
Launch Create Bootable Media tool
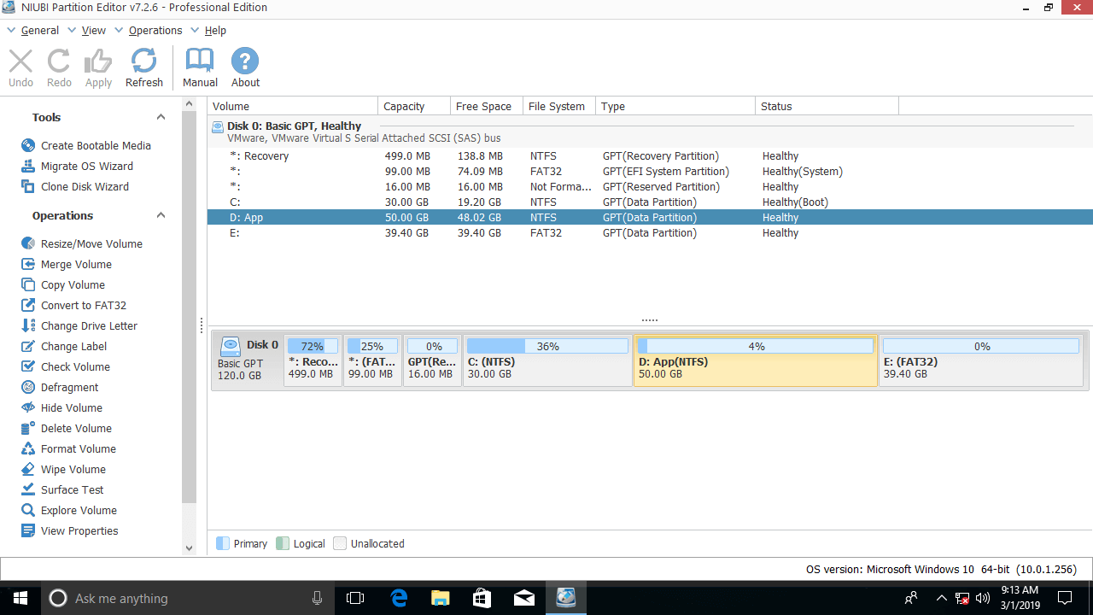[x=95, y=146]
